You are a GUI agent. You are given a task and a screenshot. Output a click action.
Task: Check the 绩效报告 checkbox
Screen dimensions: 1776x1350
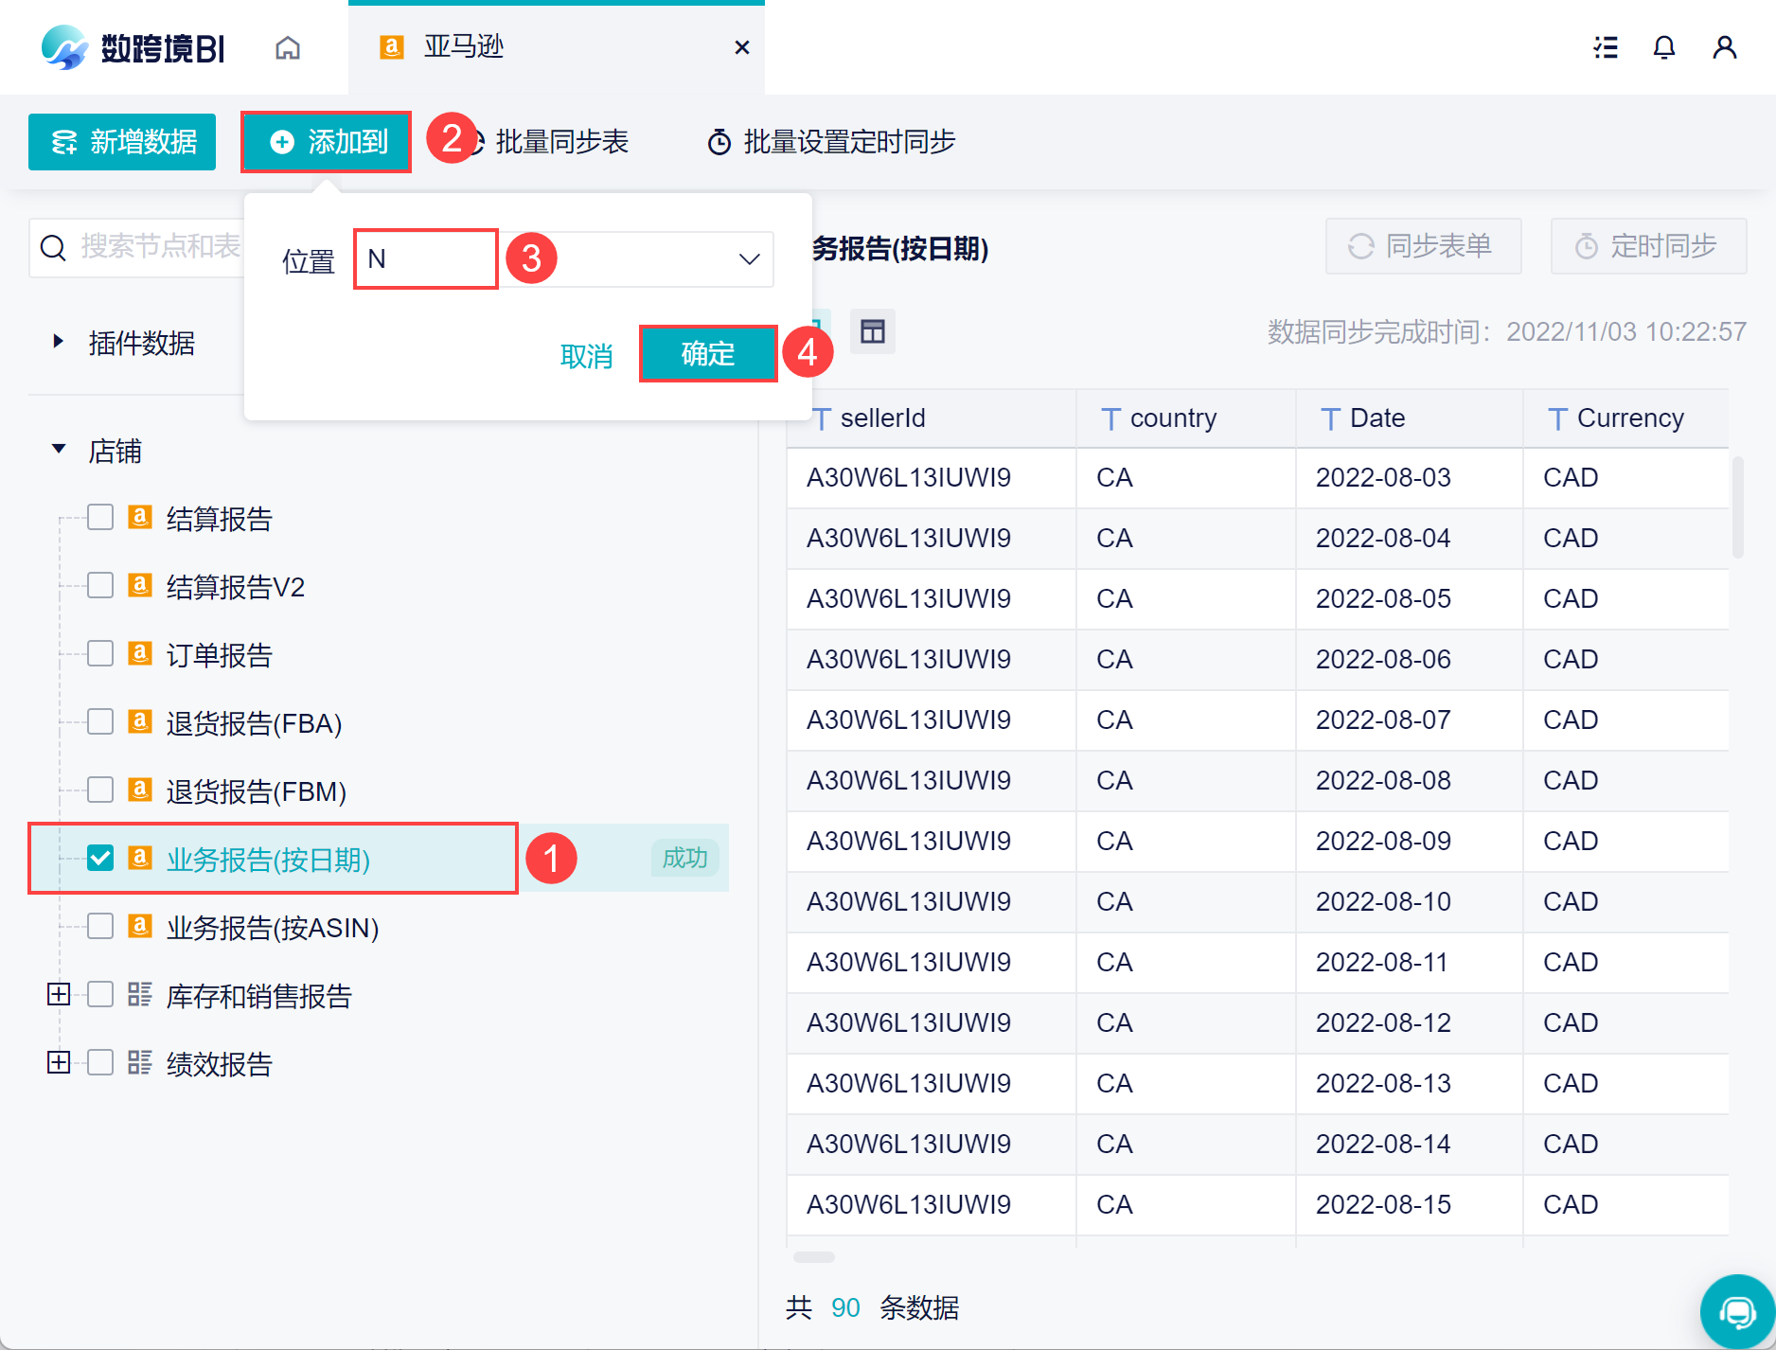point(100,1062)
